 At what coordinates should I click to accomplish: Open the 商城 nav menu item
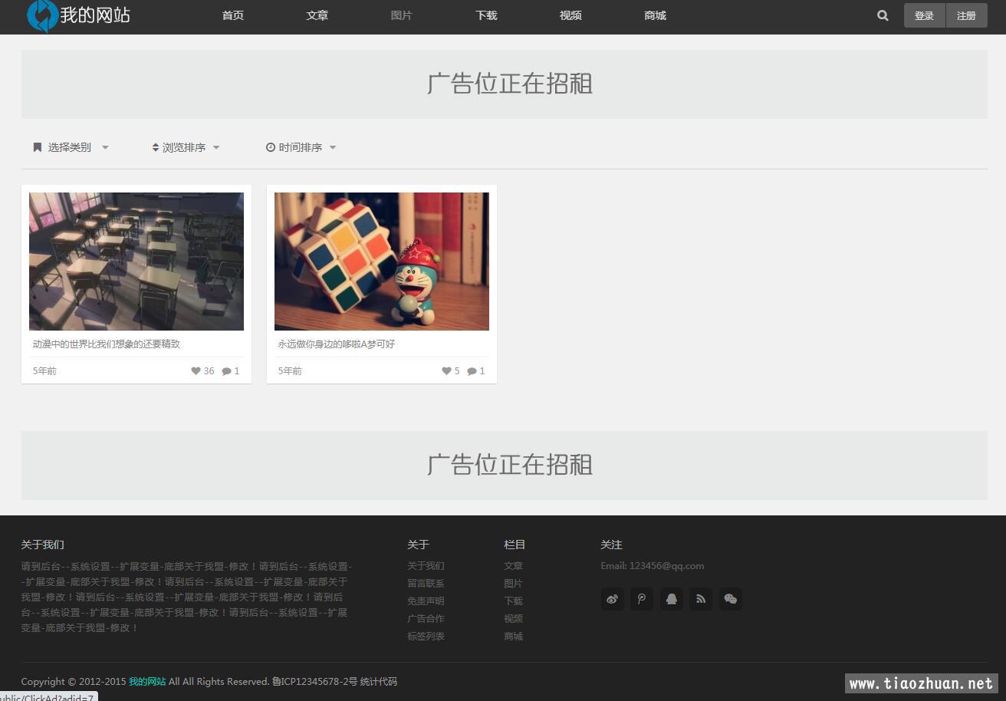tap(655, 15)
